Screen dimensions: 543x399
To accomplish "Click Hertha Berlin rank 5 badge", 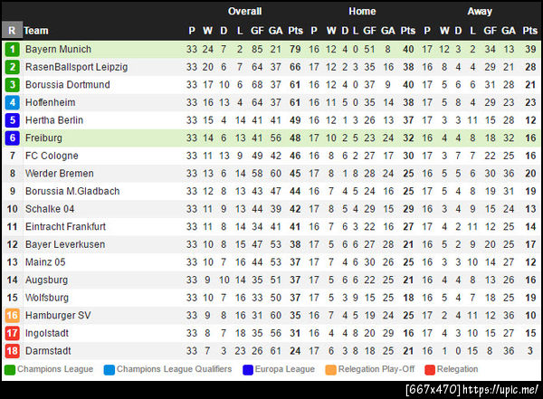I will 12,120.
